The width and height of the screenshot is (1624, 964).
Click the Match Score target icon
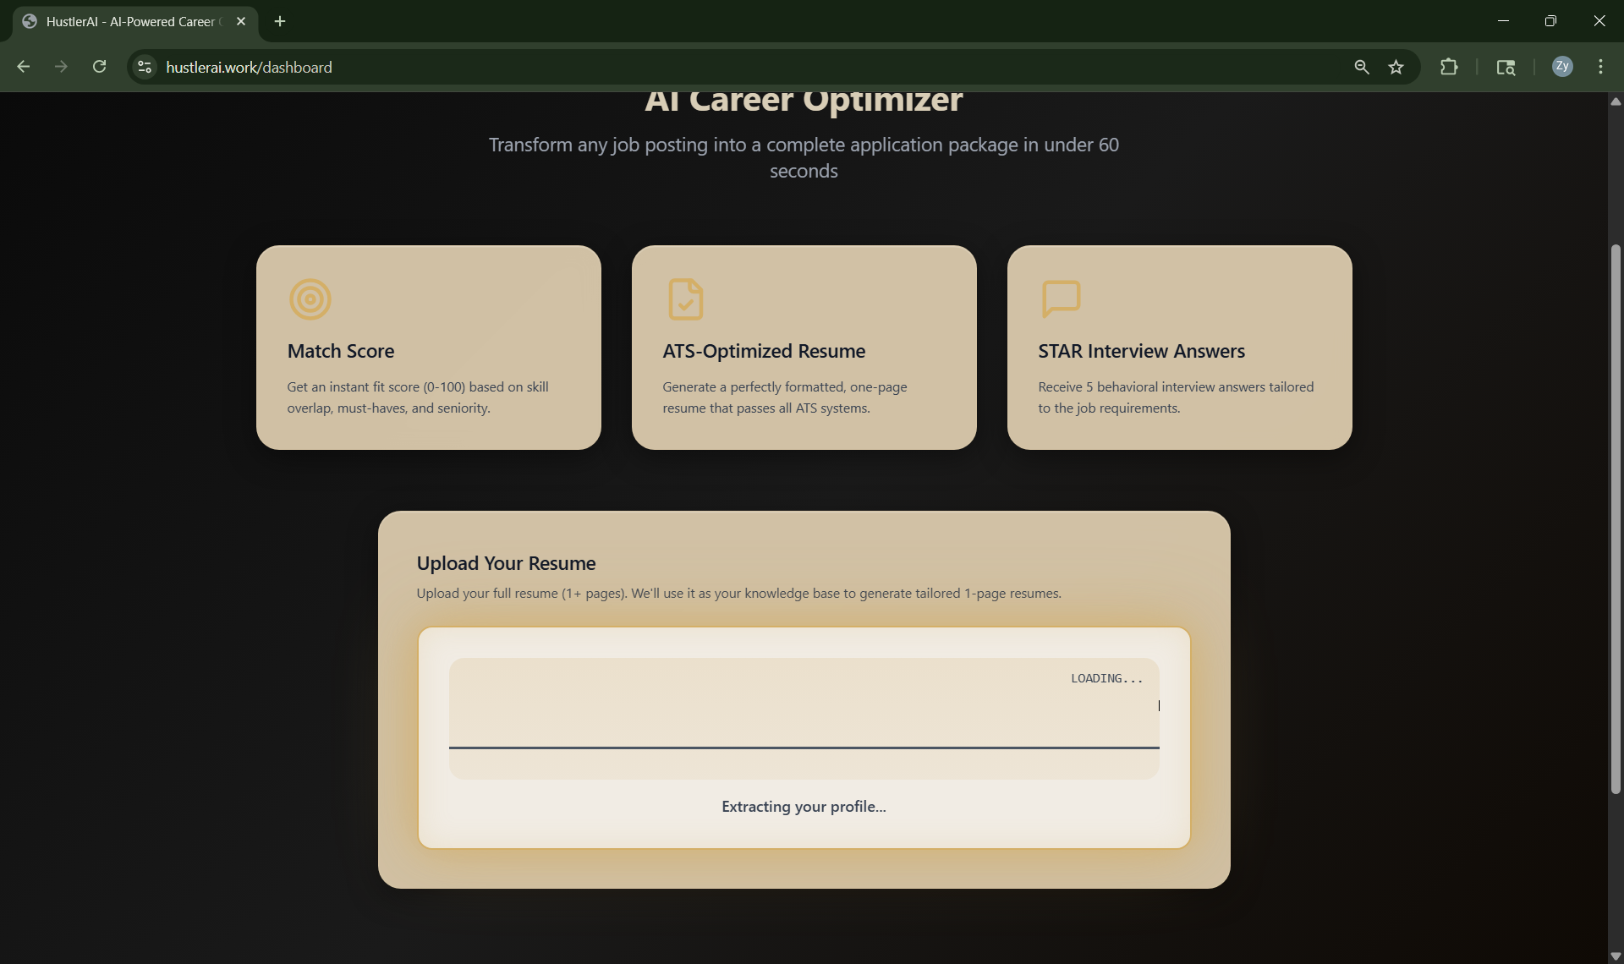(310, 299)
